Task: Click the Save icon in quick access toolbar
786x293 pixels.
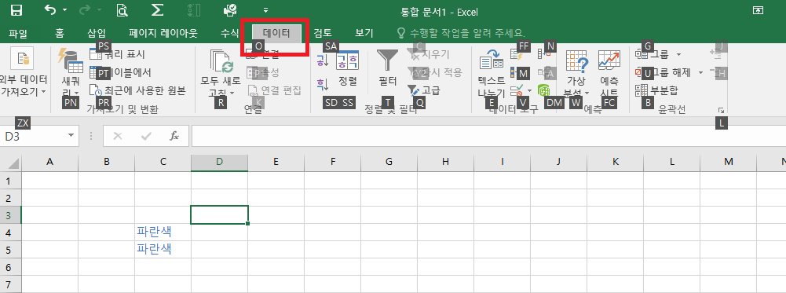Action: click(x=16, y=10)
